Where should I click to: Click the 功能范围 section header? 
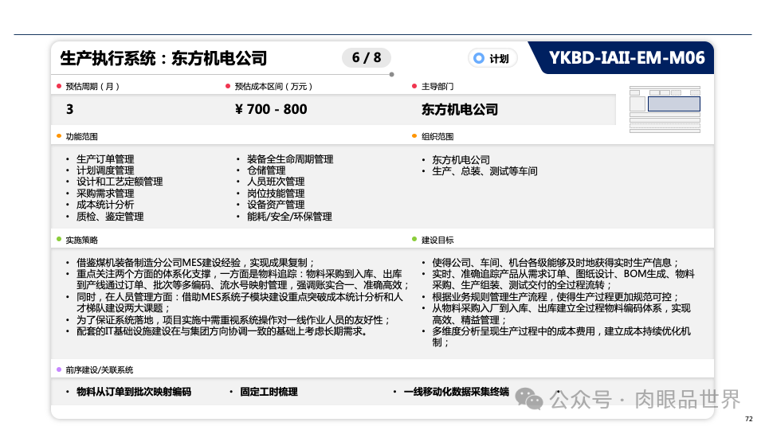point(81,136)
